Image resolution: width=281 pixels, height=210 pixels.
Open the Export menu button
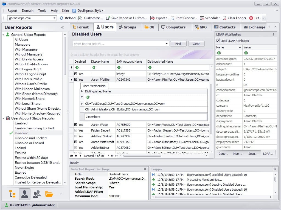(x=159, y=18)
